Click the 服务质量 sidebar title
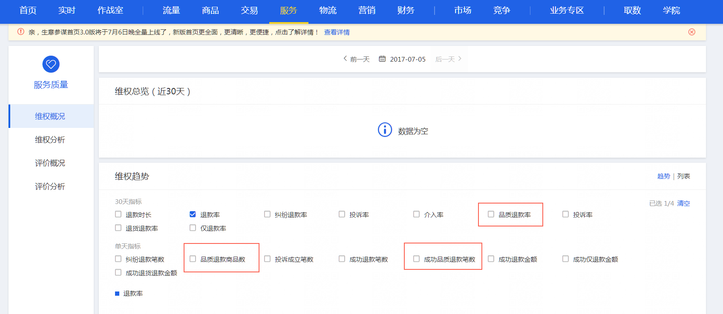This screenshot has width=723, height=314. pos(51,85)
